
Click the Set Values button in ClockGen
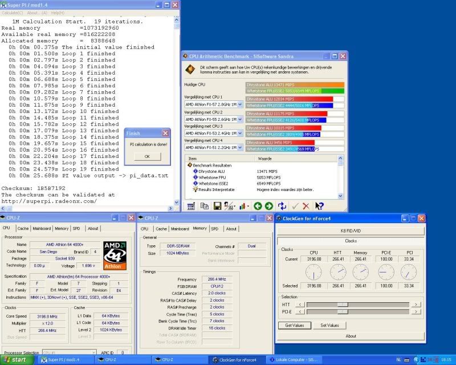point(329,325)
